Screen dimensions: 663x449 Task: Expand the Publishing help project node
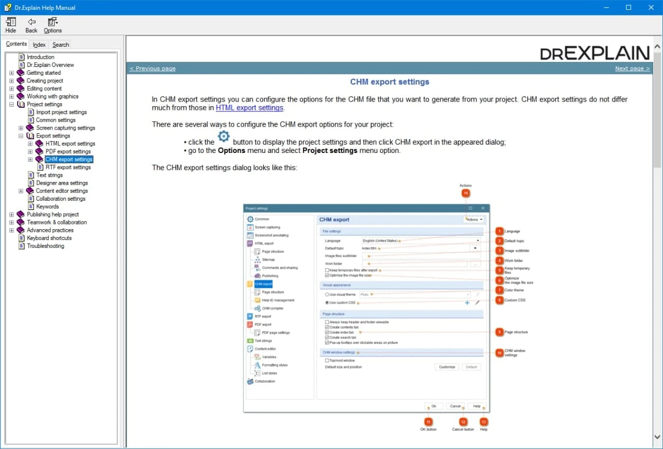pos(11,215)
